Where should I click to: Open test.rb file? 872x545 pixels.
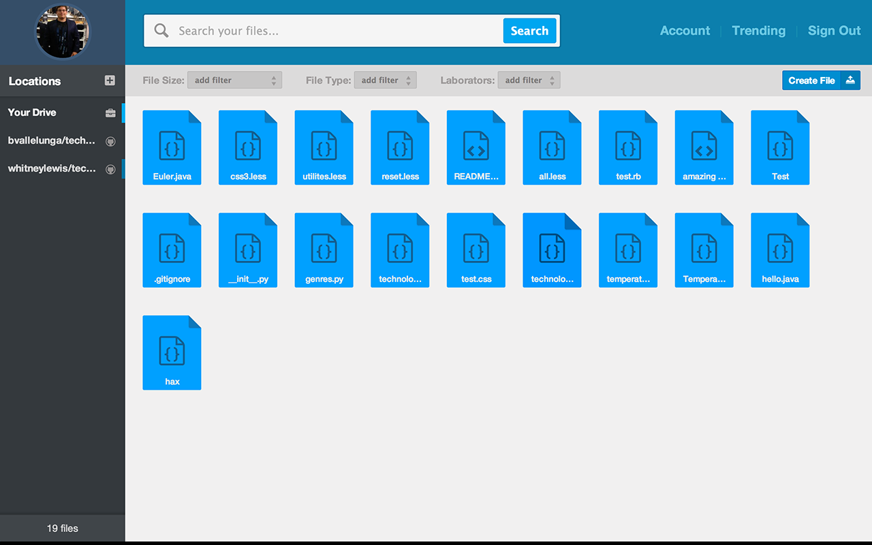pyautogui.click(x=628, y=147)
